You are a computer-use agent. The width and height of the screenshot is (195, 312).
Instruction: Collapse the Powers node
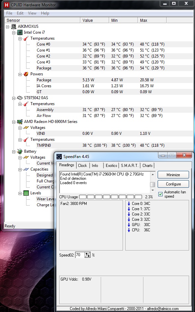[x=20, y=74]
